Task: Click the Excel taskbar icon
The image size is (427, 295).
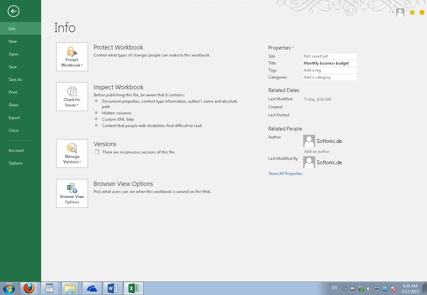Action: pyautogui.click(x=134, y=288)
